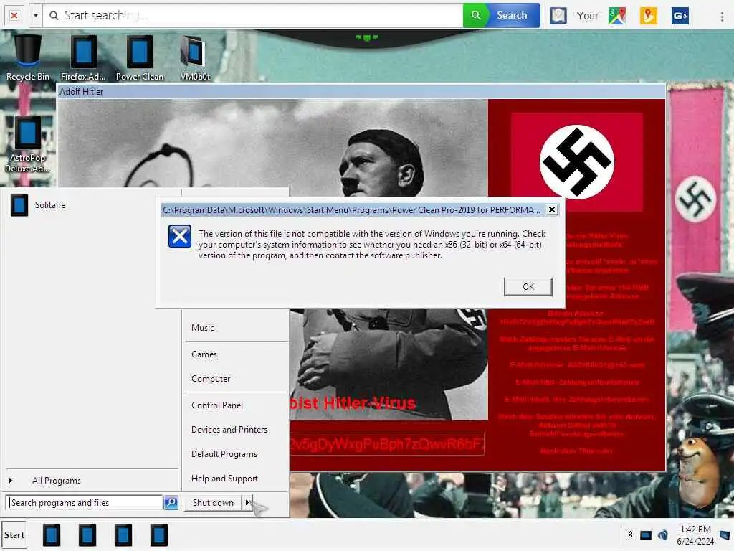Click the volume speaker icon in the tray
The height and width of the screenshot is (551, 734).
662,535
